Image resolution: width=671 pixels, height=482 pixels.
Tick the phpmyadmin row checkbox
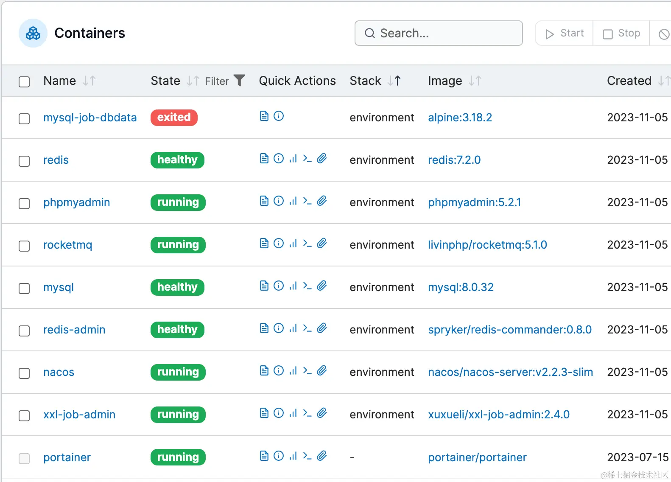(24, 203)
